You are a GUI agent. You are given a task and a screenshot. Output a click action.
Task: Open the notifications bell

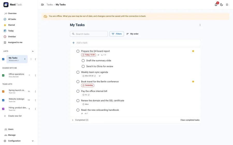tap(216, 5)
